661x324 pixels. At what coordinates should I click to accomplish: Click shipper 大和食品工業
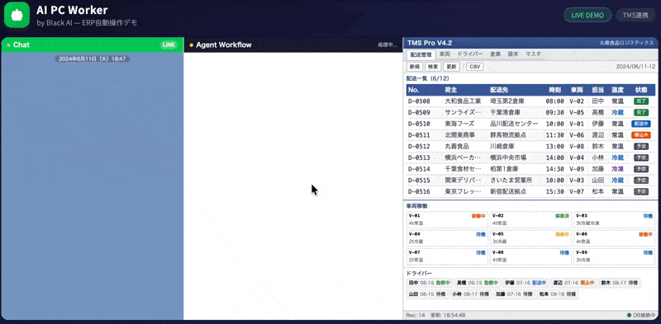463,101
